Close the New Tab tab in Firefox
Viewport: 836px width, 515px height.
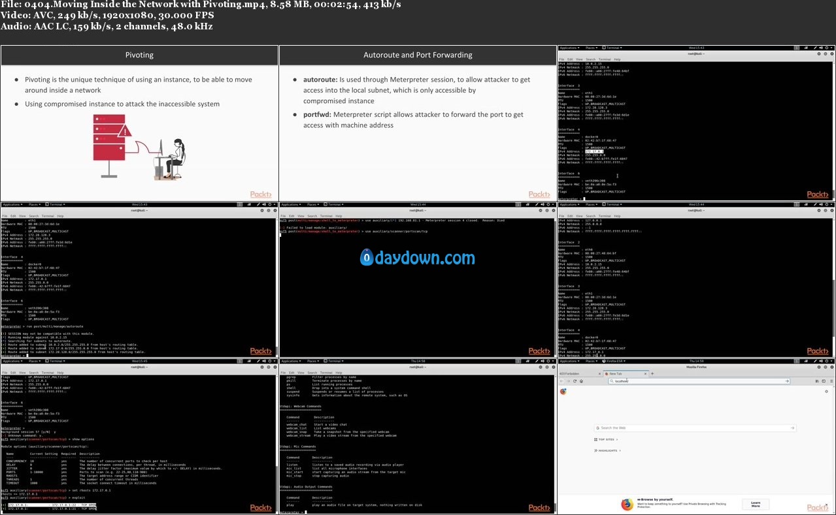(x=646, y=373)
